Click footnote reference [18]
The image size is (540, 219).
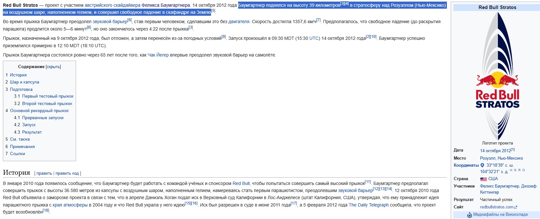pos(46,210)
